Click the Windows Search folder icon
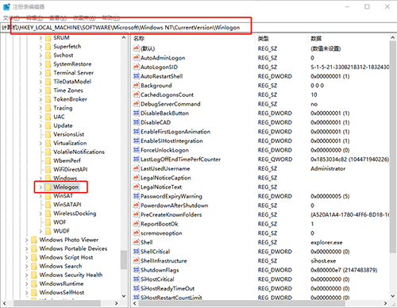397x308 pixels. point(34,266)
